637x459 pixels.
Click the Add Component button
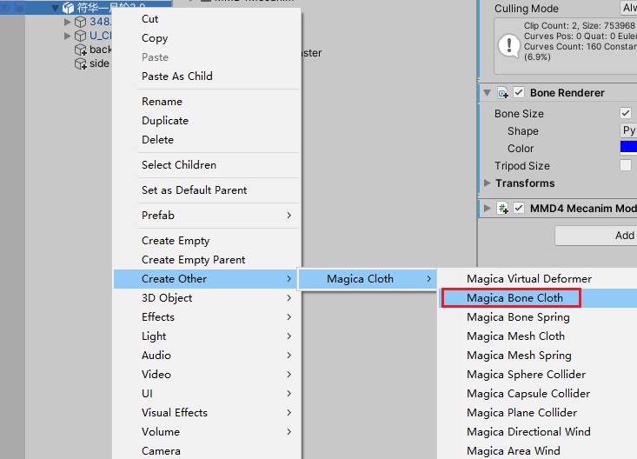(x=600, y=236)
